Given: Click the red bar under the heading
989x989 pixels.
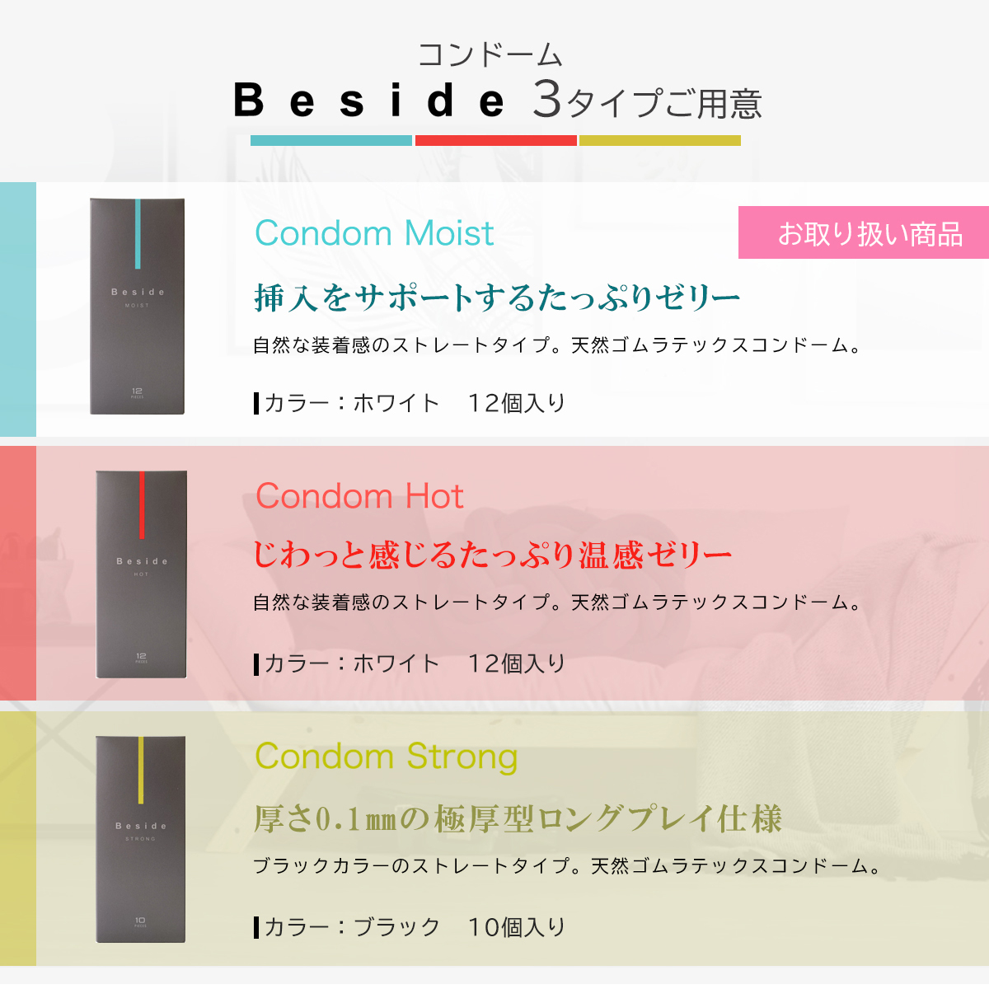Looking at the screenshot, I should 496,141.
